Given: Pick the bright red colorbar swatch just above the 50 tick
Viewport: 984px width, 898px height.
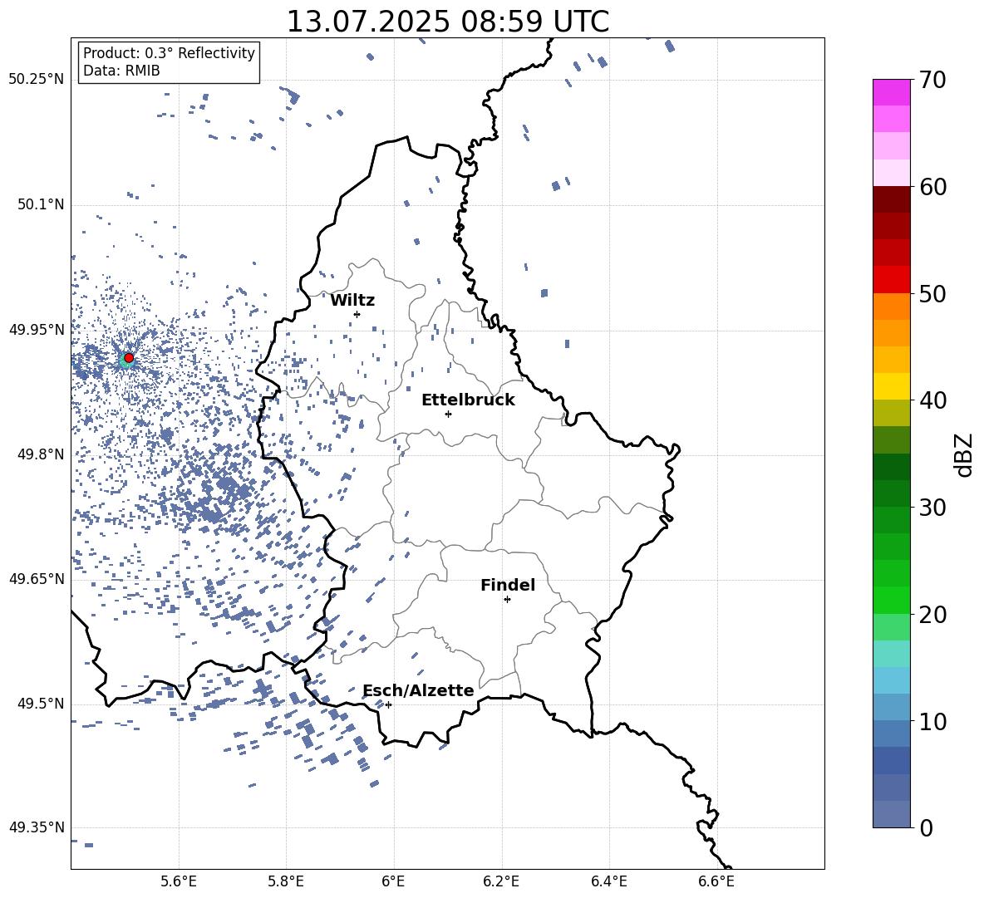Looking at the screenshot, I should point(891,280).
